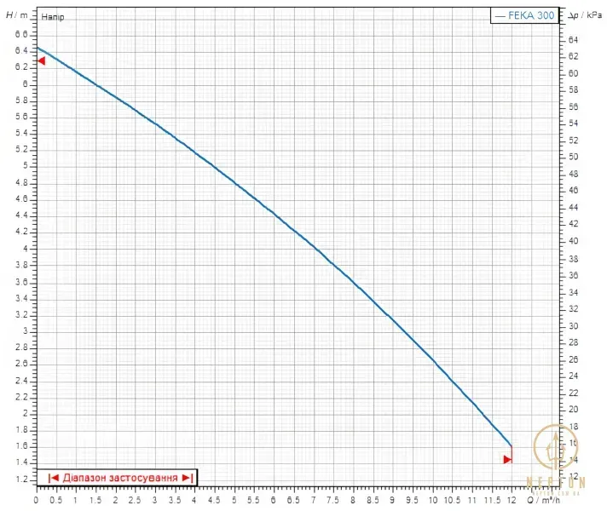Viewport: 607px width, 511px height.
Task: Click the 4.5 tick on Q axis
Action: [214, 500]
